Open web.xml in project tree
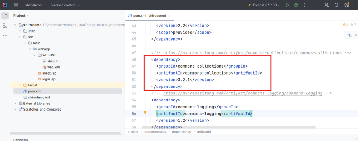The width and height of the screenshot is (358, 141). click(x=53, y=67)
